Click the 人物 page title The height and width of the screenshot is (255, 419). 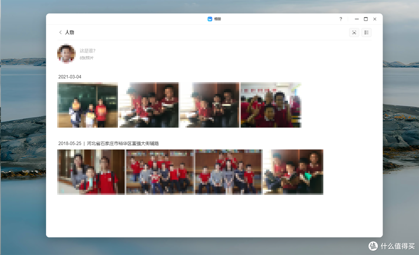[x=69, y=32]
